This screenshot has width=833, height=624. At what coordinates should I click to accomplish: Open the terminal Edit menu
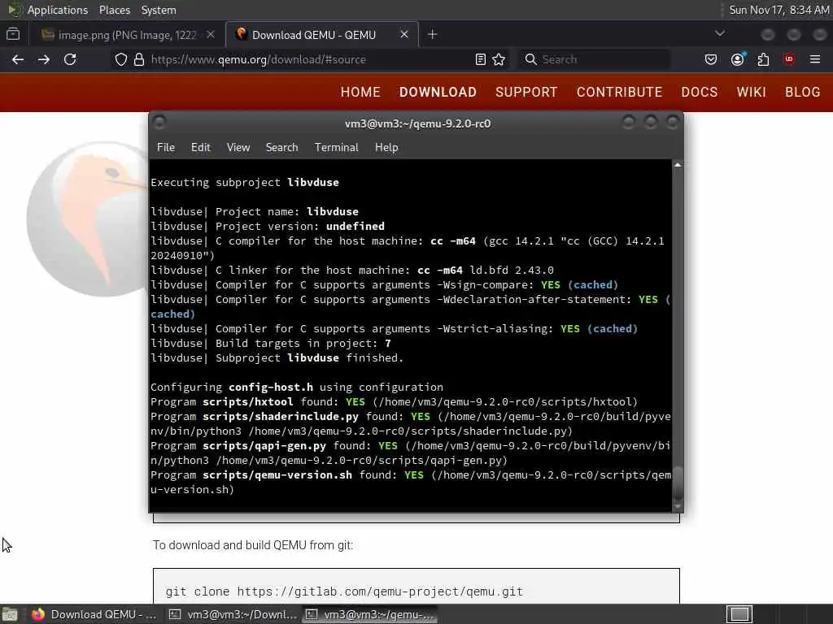200,148
